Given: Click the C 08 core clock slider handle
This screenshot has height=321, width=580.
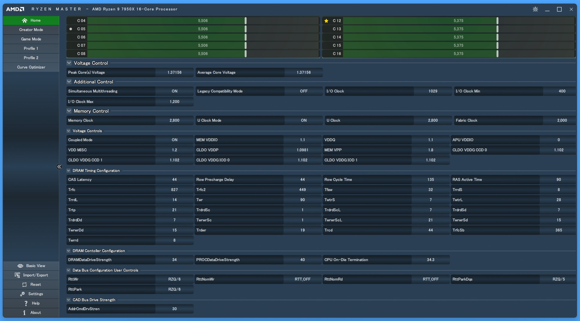Looking at the screenshot, I should (246, 54).
